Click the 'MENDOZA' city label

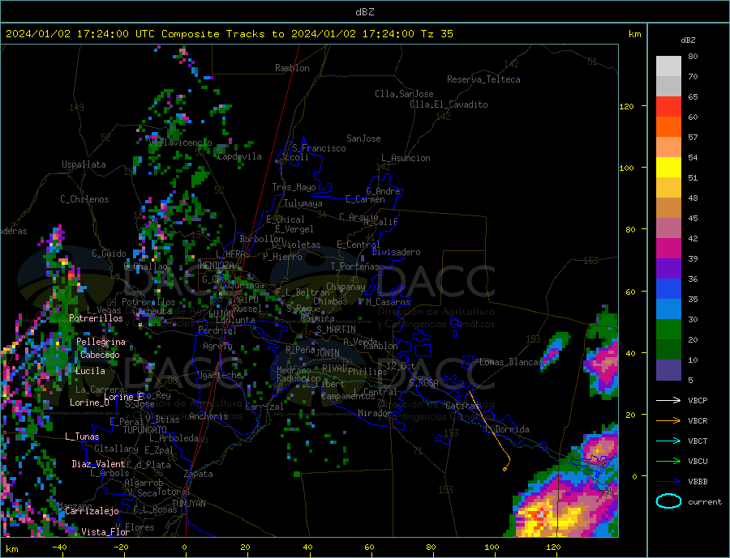(x=217, y=266)
